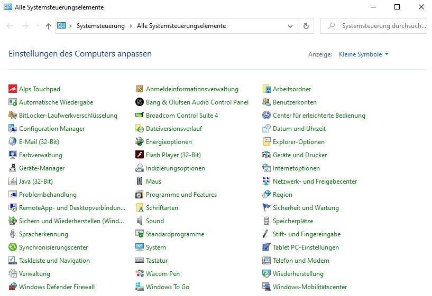Screen dimensions: 432x296
Task: Click in the Systemsteuerung durchsuchen search box
Action: tap(374, 26)
